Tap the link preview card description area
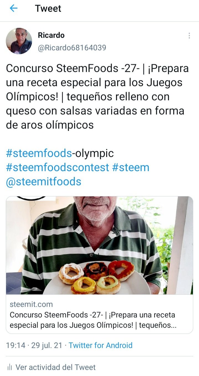Screen dimensions: 199x376 pyautogui.click(x=99, y=314)
